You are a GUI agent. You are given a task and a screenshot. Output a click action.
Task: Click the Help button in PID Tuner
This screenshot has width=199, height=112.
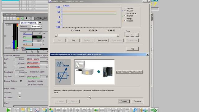click(132, 49)
